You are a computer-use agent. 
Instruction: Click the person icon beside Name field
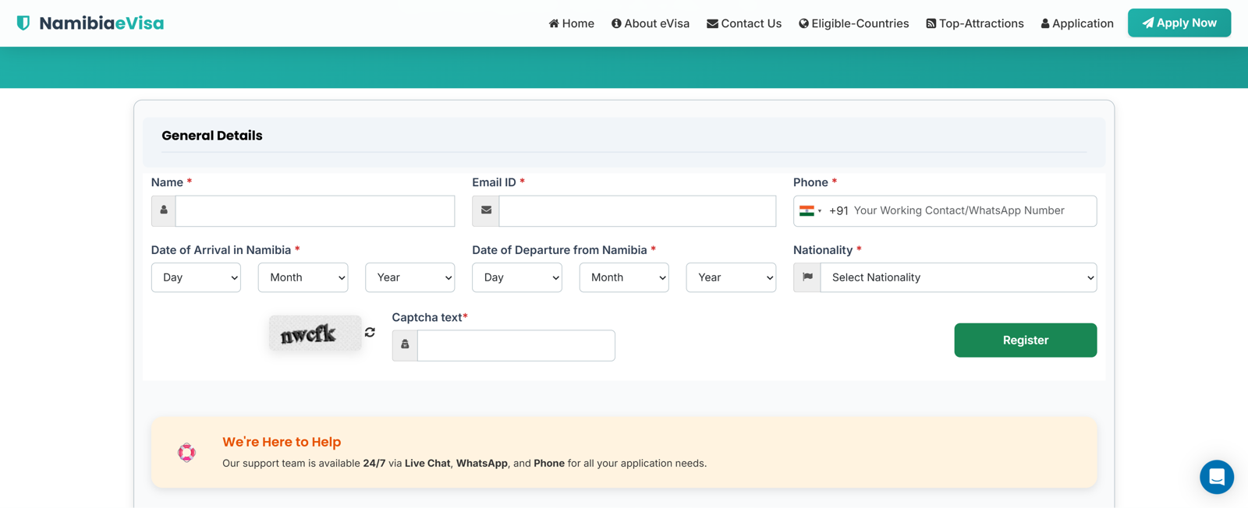[x=164, y=210]
